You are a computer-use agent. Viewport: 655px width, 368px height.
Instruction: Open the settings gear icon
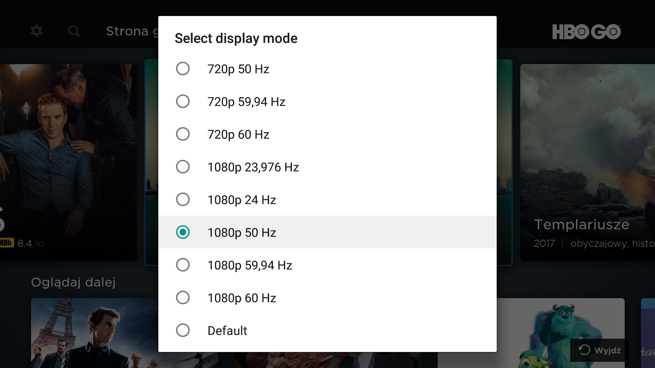(37, 31)
